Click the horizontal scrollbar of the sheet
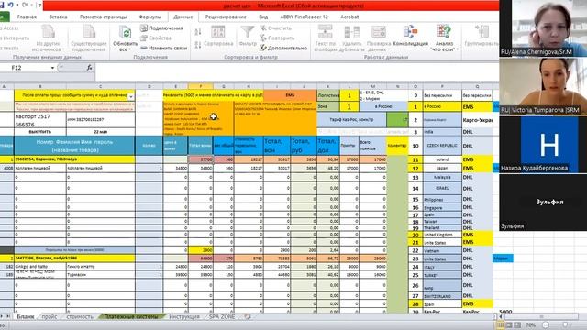The height and width of the screenshot is (330, 587). click(541, 317)
